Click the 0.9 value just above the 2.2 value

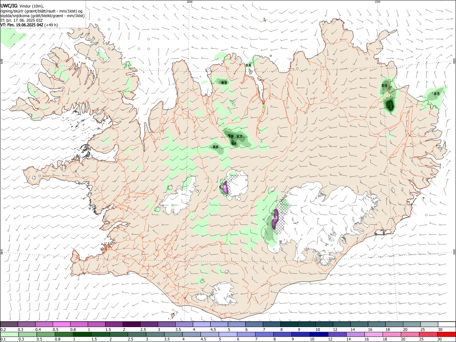pos(385,85)
